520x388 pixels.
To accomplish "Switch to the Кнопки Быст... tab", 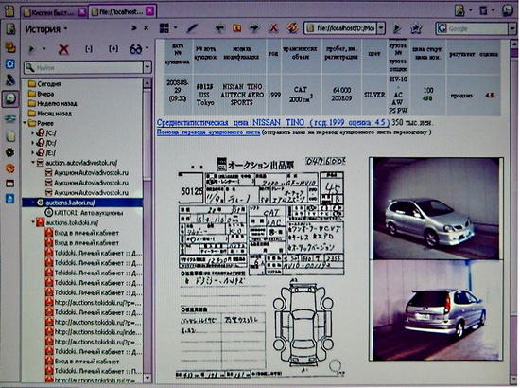I will (x=50, y=12).
